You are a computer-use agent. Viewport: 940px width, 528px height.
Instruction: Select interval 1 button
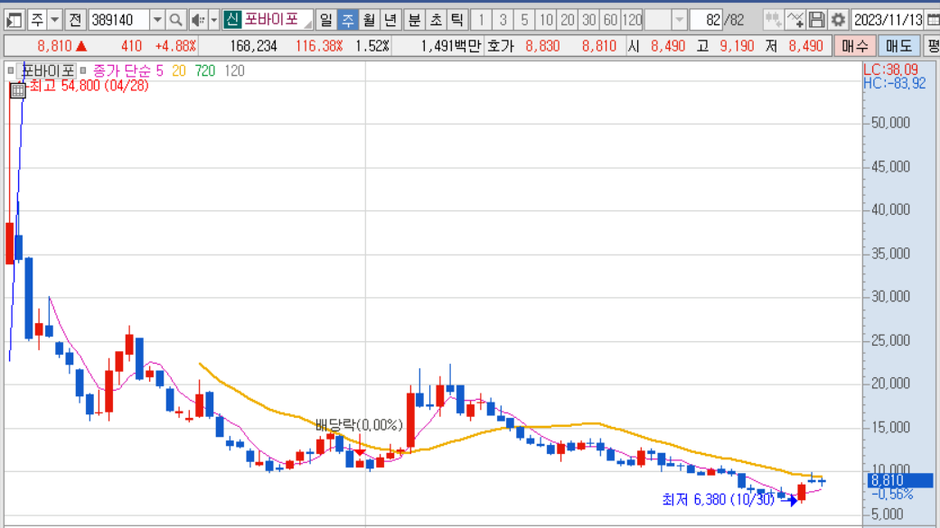click(x=481, y=21)
